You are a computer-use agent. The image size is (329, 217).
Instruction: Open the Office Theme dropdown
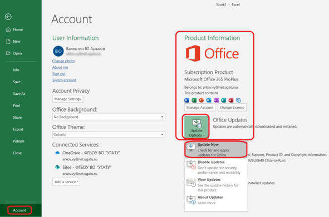(x=109, y=134)
